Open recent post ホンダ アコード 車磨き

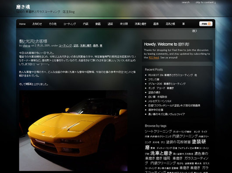(x=161, y=88)
